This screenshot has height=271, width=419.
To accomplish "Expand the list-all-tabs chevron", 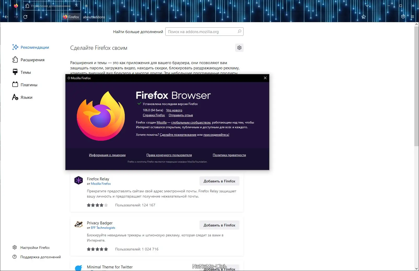I will pyautogui.click(x=367, y=5).
